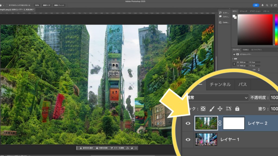Viewport: 278px width, 156px height.
Task: Click the rainbow hue slider strip
Action: click(x=276, y=30)
